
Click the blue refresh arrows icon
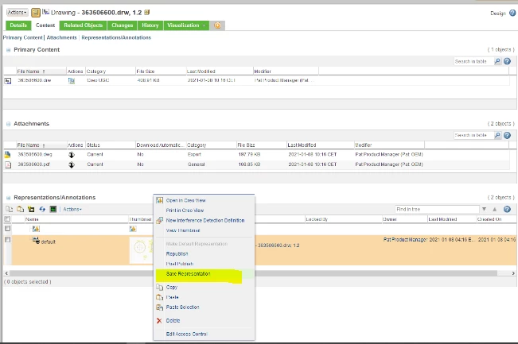click(42, 209)
